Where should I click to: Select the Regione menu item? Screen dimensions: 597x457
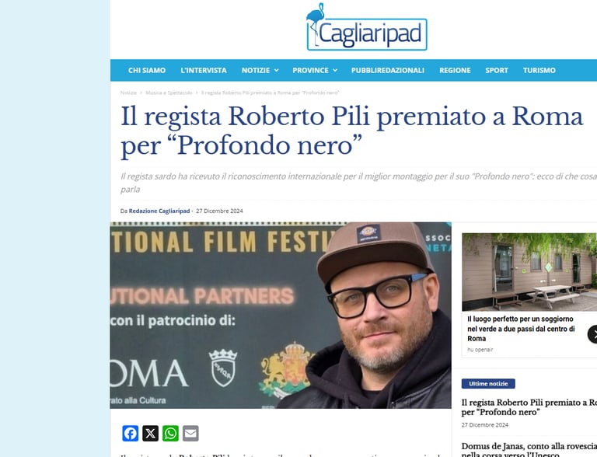point(455,71)
